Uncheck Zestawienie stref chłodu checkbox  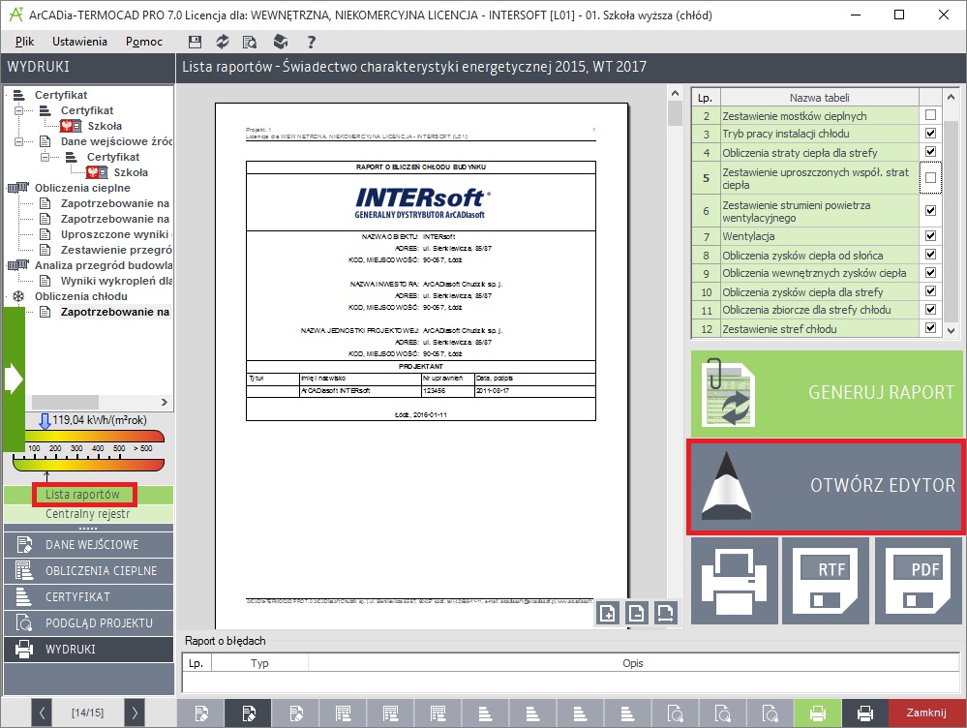[x=930, y=328]
